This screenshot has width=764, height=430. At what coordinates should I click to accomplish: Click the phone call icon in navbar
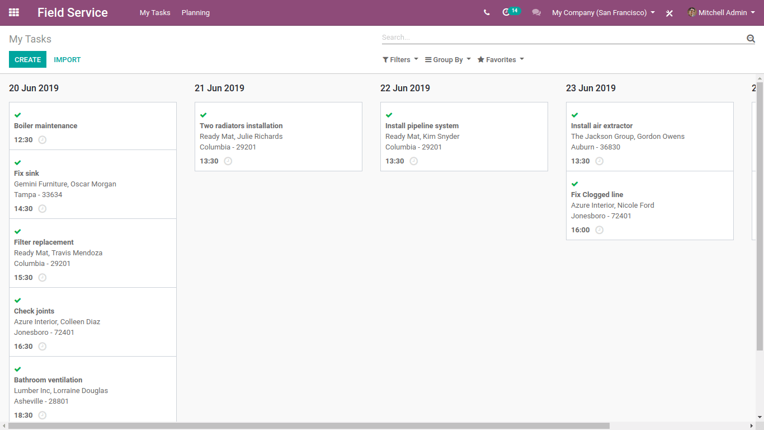[487, 12]
